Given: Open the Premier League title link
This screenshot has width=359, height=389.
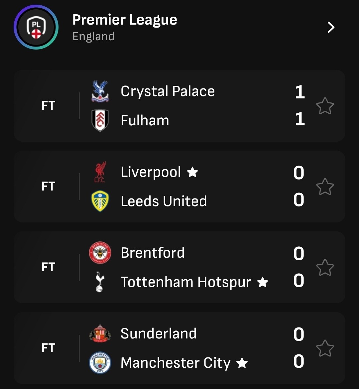Looking at the screenshot, I should coord(125,20).
